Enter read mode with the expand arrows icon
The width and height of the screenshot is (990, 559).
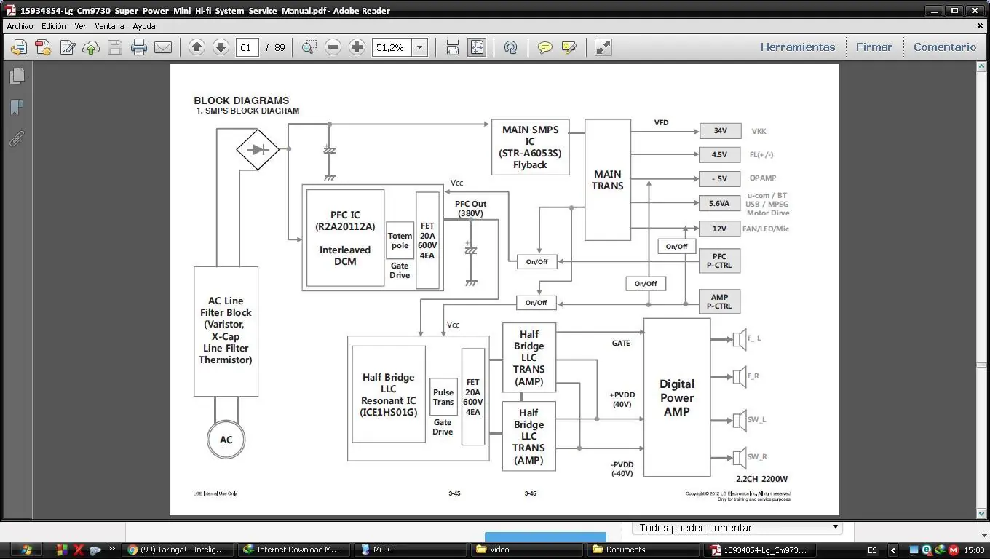point(603,47)
